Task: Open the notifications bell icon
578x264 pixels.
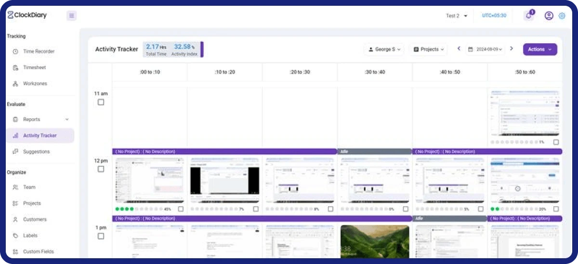Action: (x=528, y=15)
